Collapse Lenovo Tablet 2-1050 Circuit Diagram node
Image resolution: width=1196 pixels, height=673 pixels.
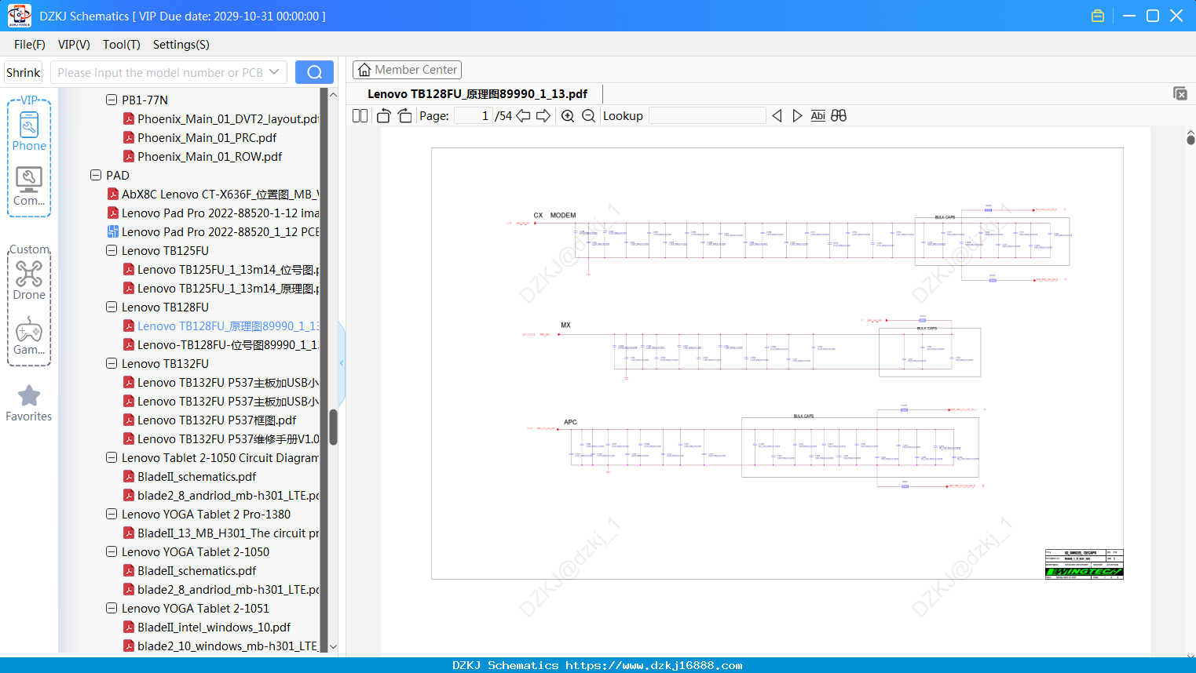[112, 457]
